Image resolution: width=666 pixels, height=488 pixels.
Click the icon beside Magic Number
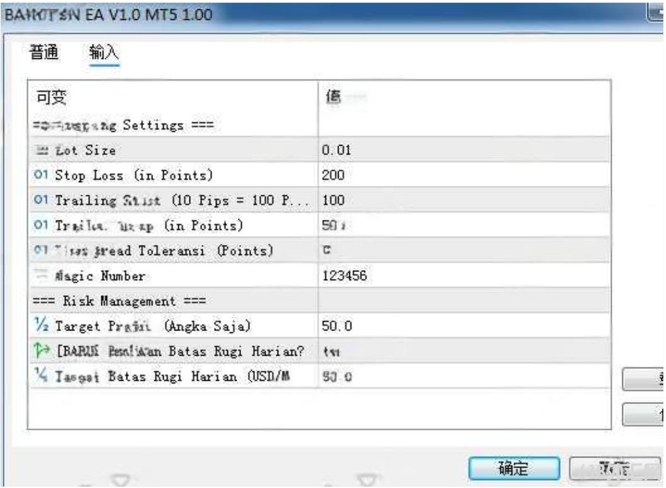pyautogui.click(x=41, y=275)
